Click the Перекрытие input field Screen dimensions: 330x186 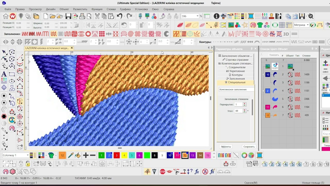coord(239,104)
